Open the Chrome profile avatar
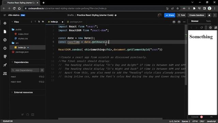This screenshot has width=218, height=123. (209, 8)
